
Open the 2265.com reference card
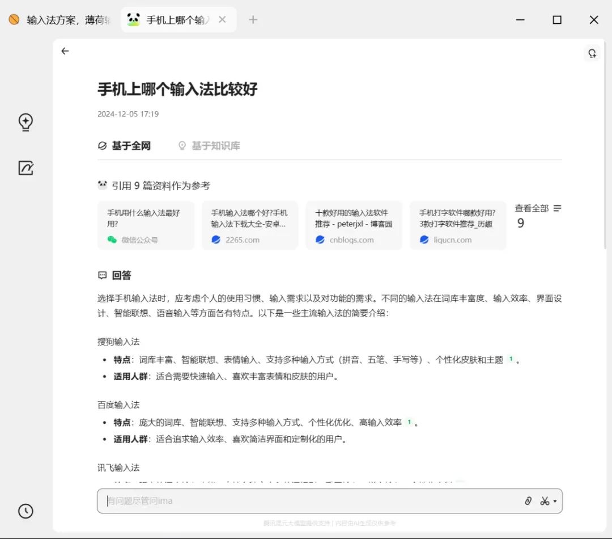click(250, 225)
